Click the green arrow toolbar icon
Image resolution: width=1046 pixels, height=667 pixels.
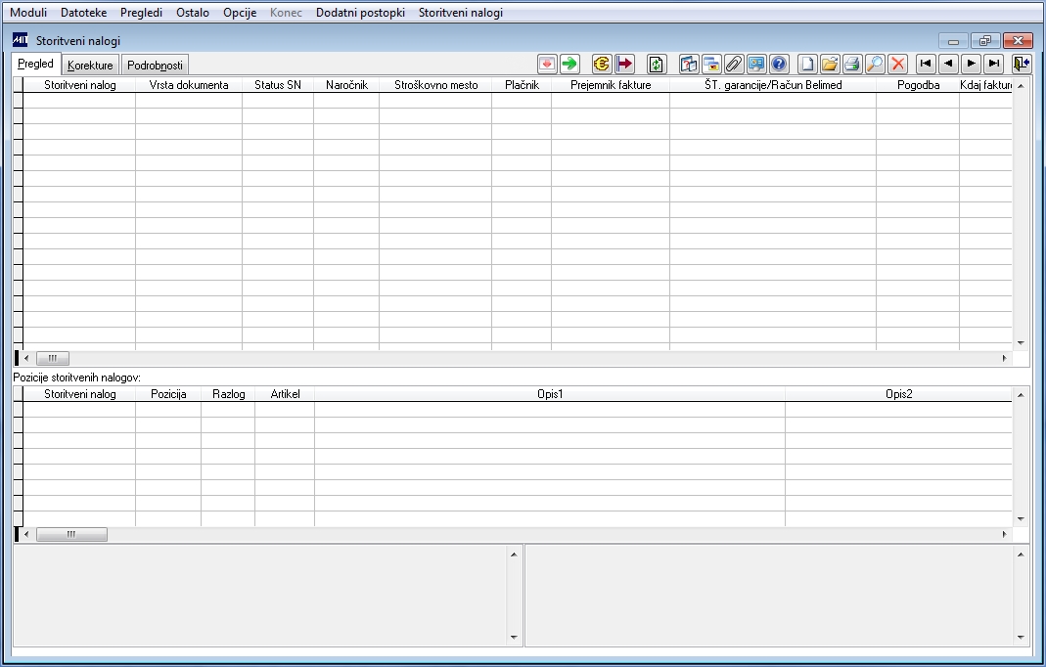click(x=569, y=64)
